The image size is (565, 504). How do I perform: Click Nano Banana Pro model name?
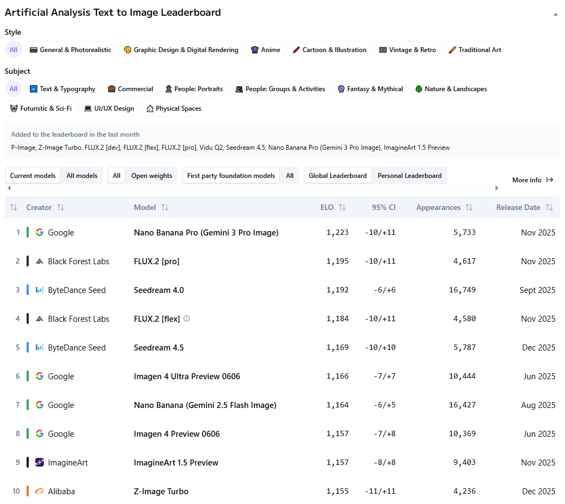tap(206, 232)
